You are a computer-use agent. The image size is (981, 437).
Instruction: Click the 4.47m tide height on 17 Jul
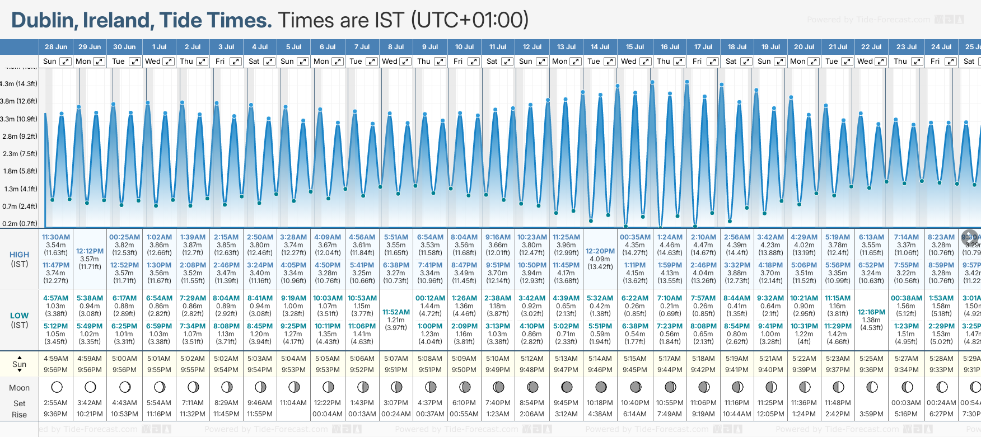[703, 245]
